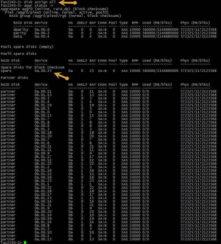Viewport: 221px width, 244px height.
Task: Select partner device "0a.00.7"
Action: pyautogui.click(x=42, y=139)
